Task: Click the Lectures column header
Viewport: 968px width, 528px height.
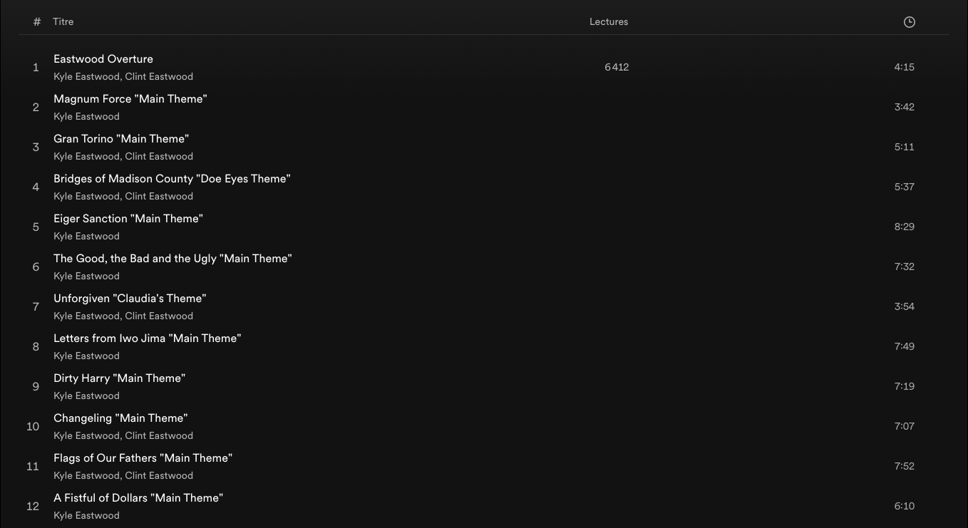Action: 609,21
